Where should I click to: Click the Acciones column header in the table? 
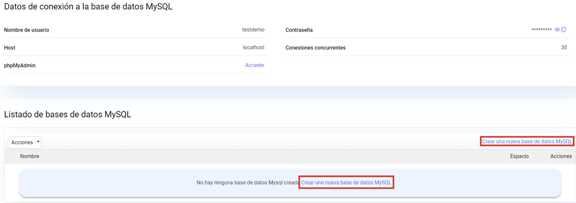[561, 157]
